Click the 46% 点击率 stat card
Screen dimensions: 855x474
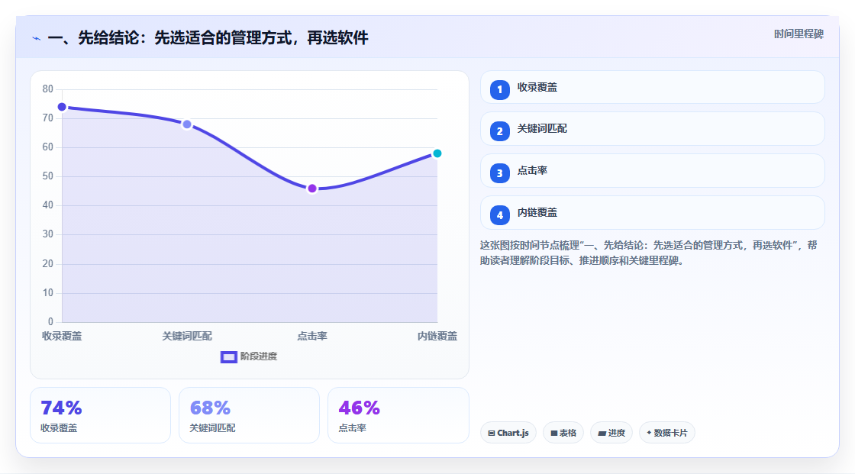pyautogui.click(x=398, y=415)
